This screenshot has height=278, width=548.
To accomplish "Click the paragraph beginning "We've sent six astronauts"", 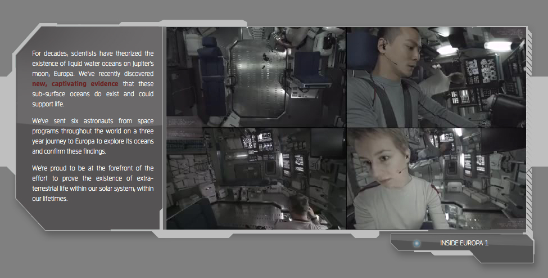I will [x=93, y=136].
